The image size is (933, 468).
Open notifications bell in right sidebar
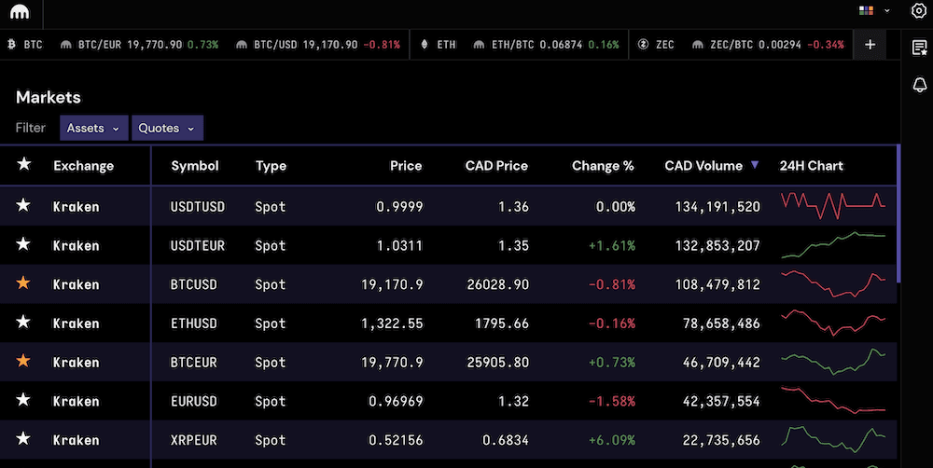[x=918, y=85]
